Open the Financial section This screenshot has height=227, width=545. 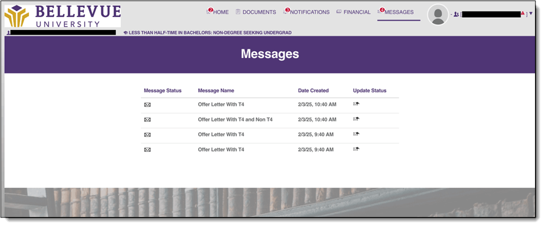353,12
